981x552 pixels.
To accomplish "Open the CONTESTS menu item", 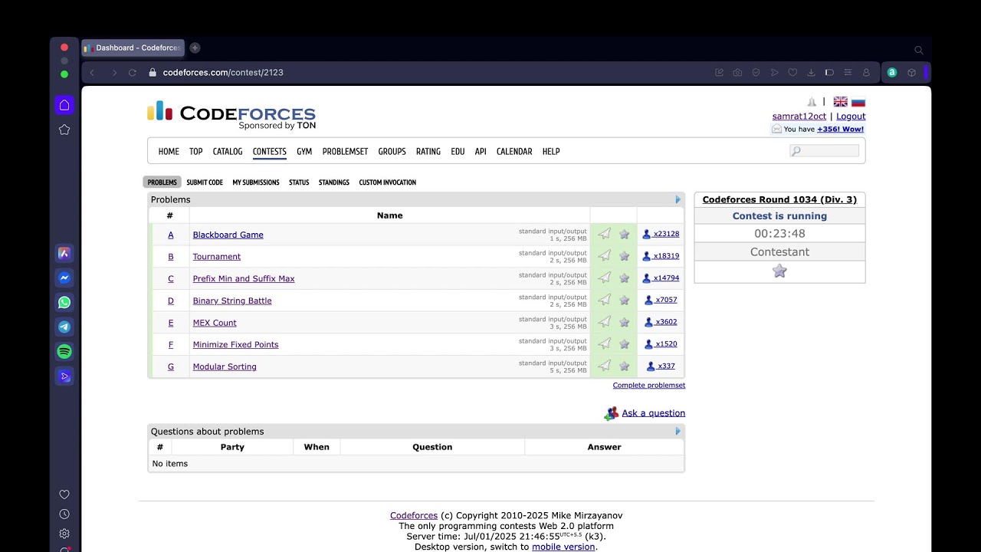I will click(x=270, y=152).
